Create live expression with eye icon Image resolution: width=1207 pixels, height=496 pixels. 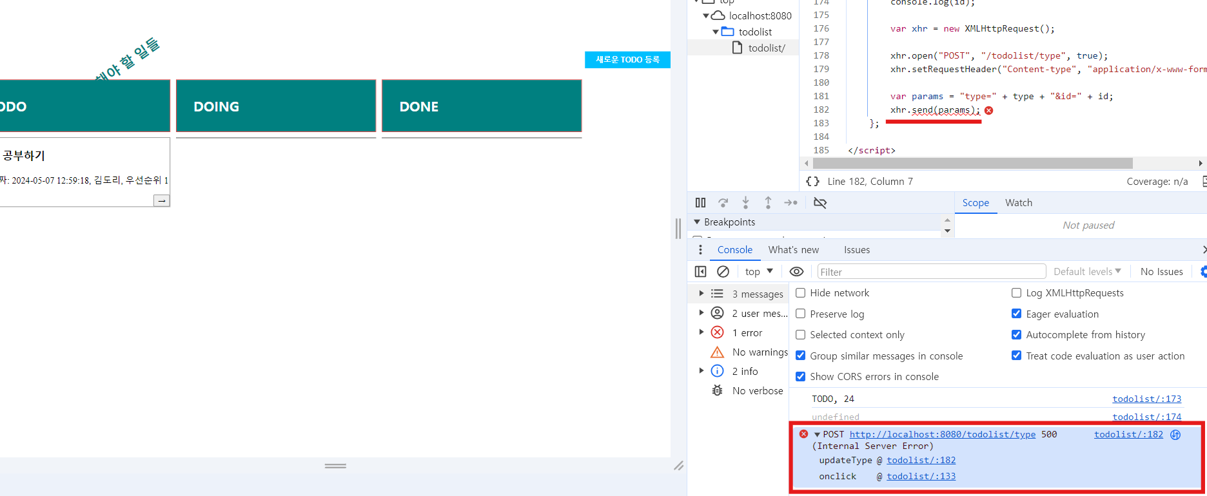(796, 272)
